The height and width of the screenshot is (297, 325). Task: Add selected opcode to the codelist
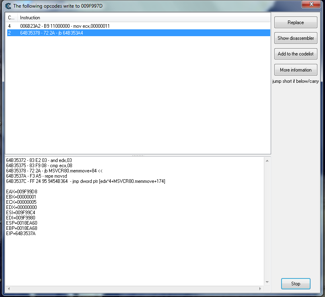tap(296, 54)
